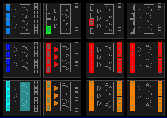
Task: Click the bottom cyan LUT cell
Action: coord(8,108)
